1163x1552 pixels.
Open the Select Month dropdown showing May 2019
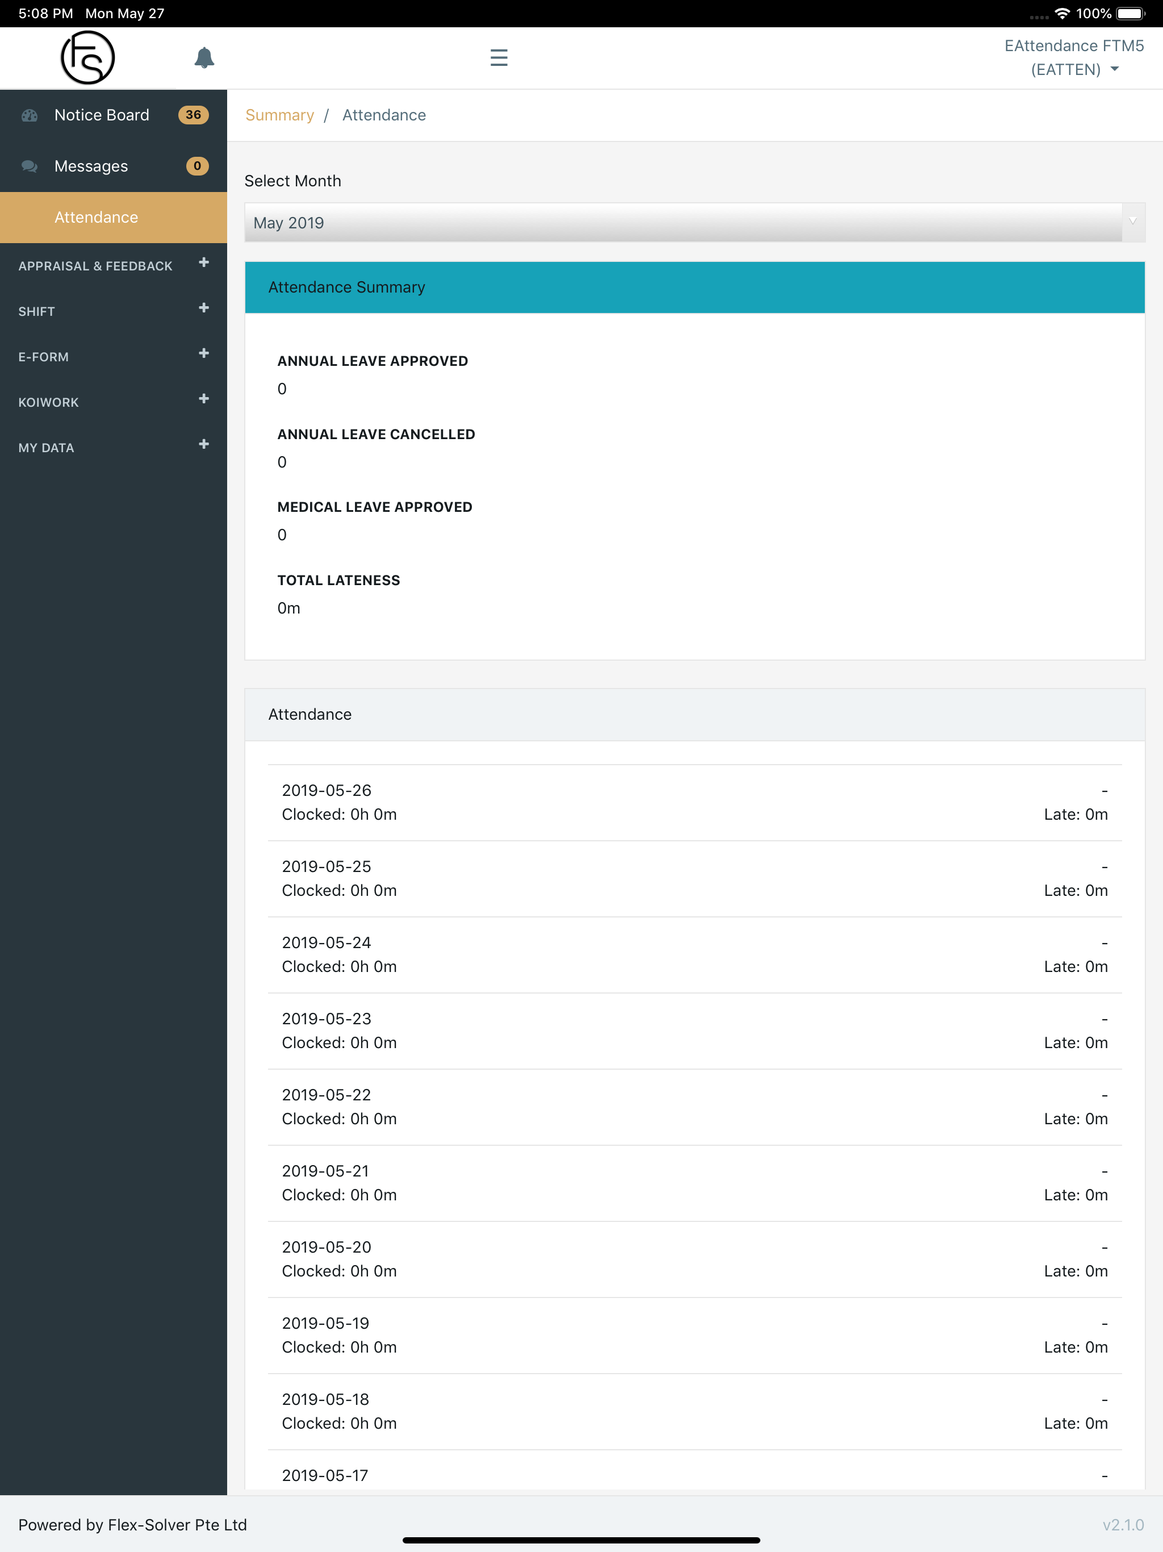[x=695, y=223]
